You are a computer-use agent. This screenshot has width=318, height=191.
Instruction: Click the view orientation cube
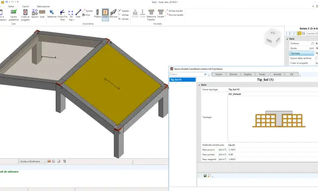(x=273, y=37)
